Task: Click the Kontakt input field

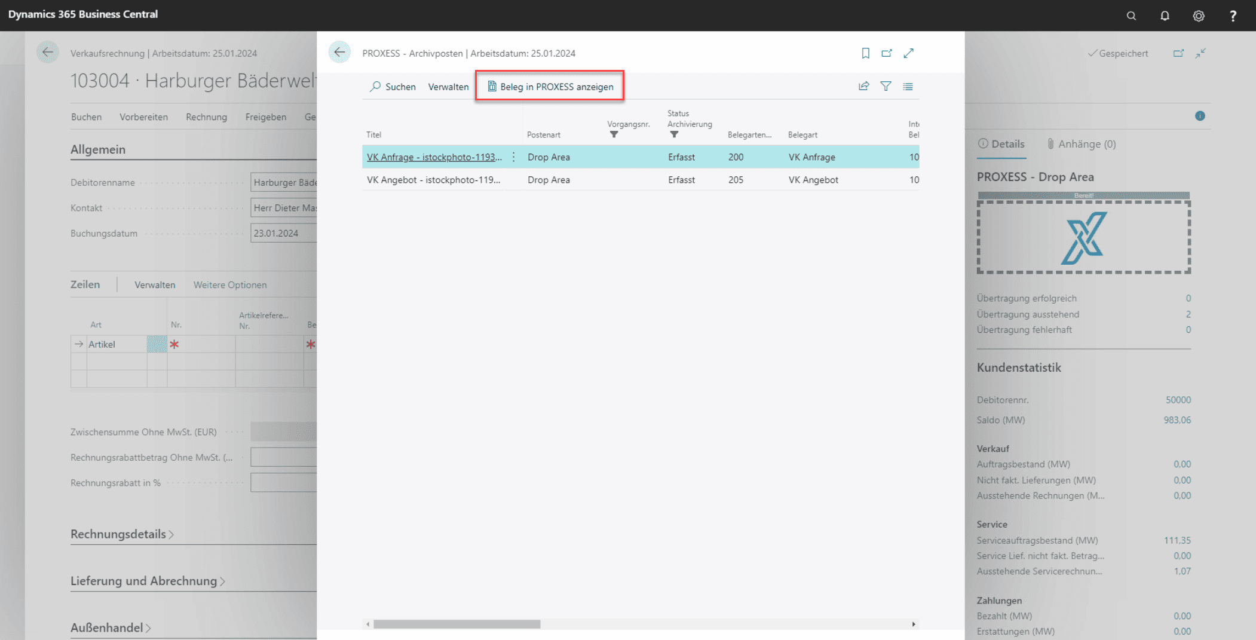Action: pos(284,207)
